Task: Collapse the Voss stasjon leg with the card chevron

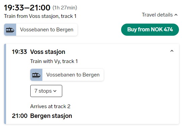Action: [x=172, y=51]
